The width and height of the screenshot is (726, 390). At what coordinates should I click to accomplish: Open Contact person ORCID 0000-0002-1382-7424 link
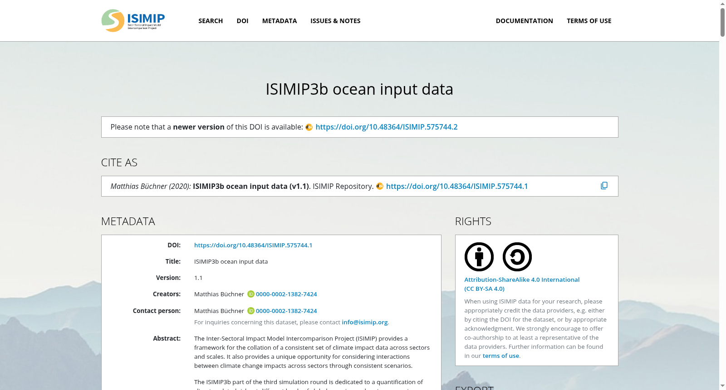tap(286, 311)
